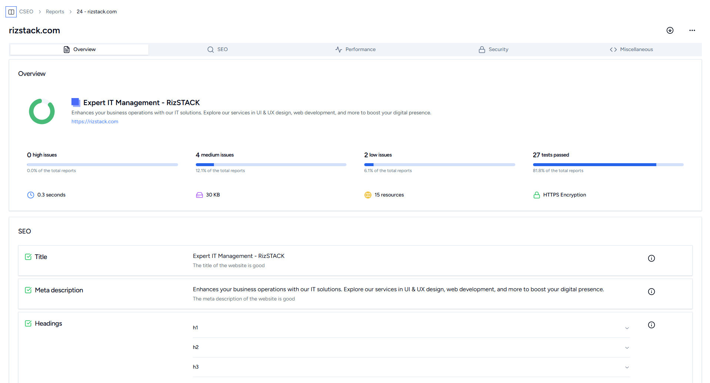Viewport: 710px width, 383px height.
Task: Switch to the Miscellaneous tab
Action: [632, 50]
